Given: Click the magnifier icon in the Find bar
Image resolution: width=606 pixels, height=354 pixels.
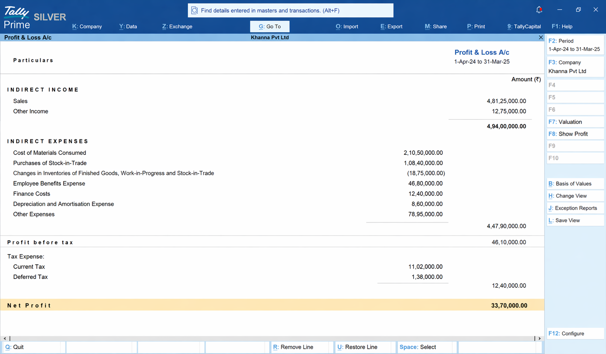Looking at the screenshot, I should [195, 10].
